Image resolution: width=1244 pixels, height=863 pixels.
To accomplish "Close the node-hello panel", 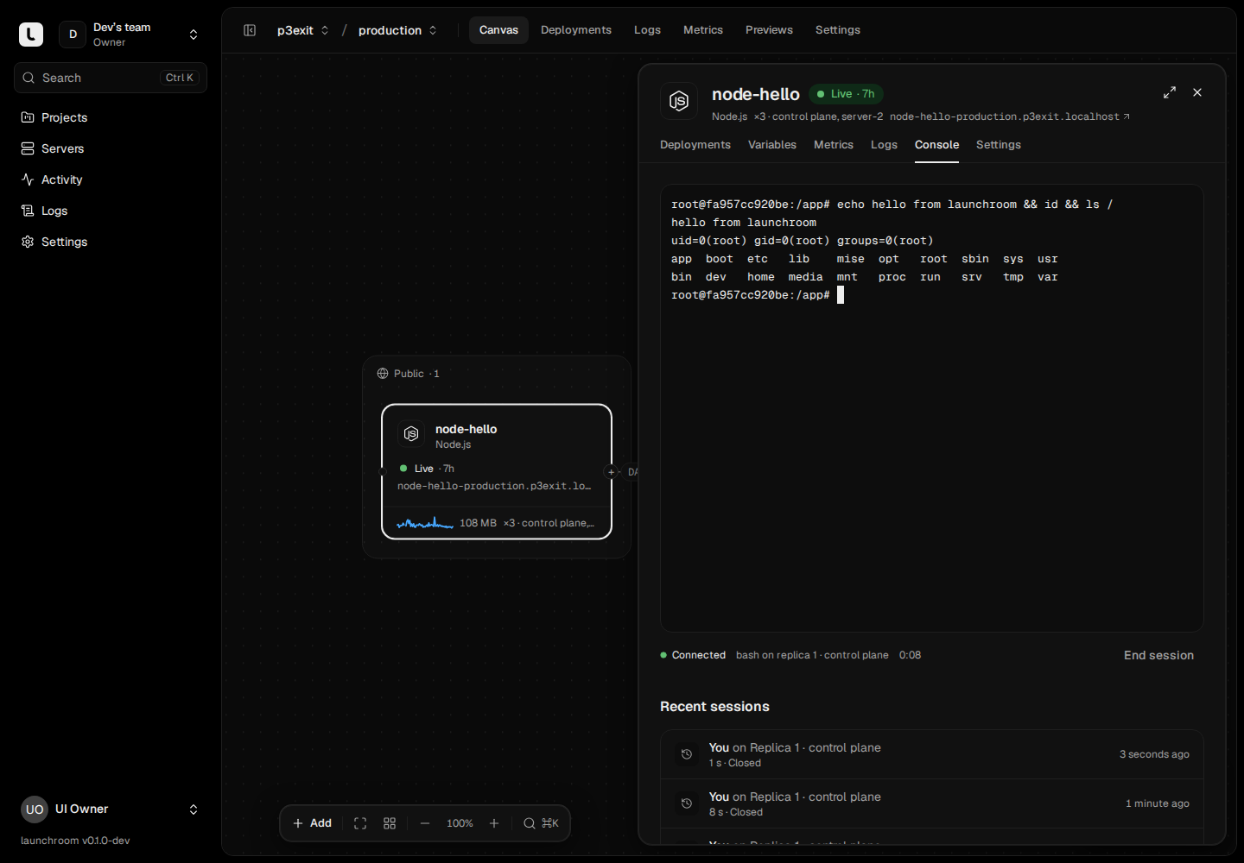I will (x=1197, y=92).
